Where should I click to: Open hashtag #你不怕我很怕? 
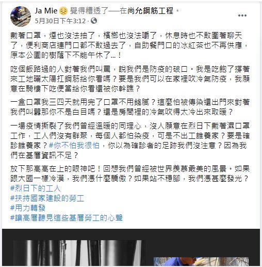tap(74, 146)
